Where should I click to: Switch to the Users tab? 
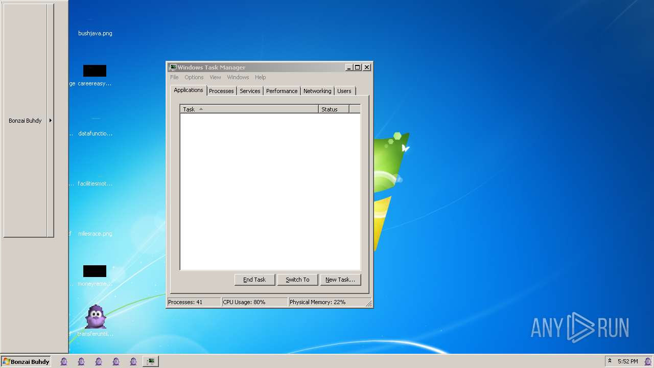pos(344,91)
